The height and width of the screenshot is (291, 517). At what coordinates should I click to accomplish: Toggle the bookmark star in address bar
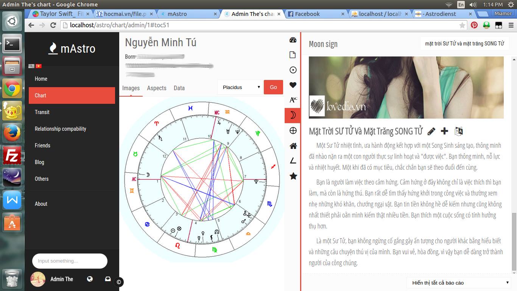tap(462, 25)
